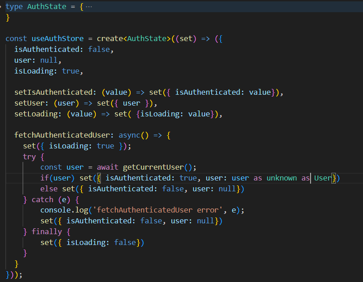Click 'setIsAuthenticated' method name
Image resolution: width=363 pixels, height=282 pixels.
coord(53,92)
